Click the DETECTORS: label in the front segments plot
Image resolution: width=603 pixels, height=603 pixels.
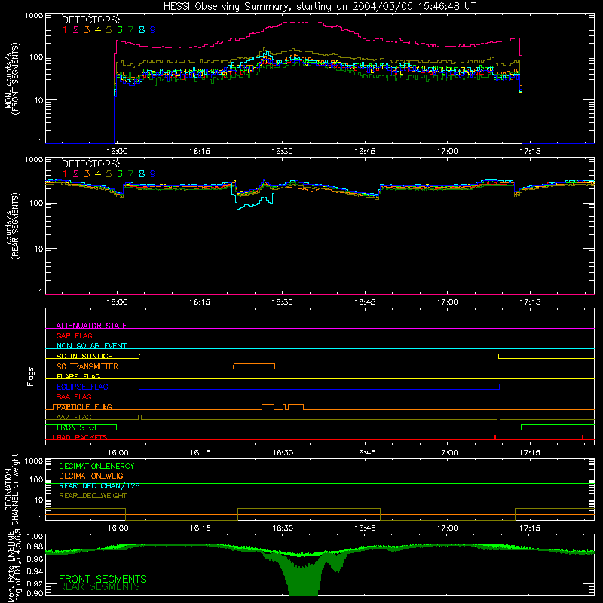tap(90, 20)
